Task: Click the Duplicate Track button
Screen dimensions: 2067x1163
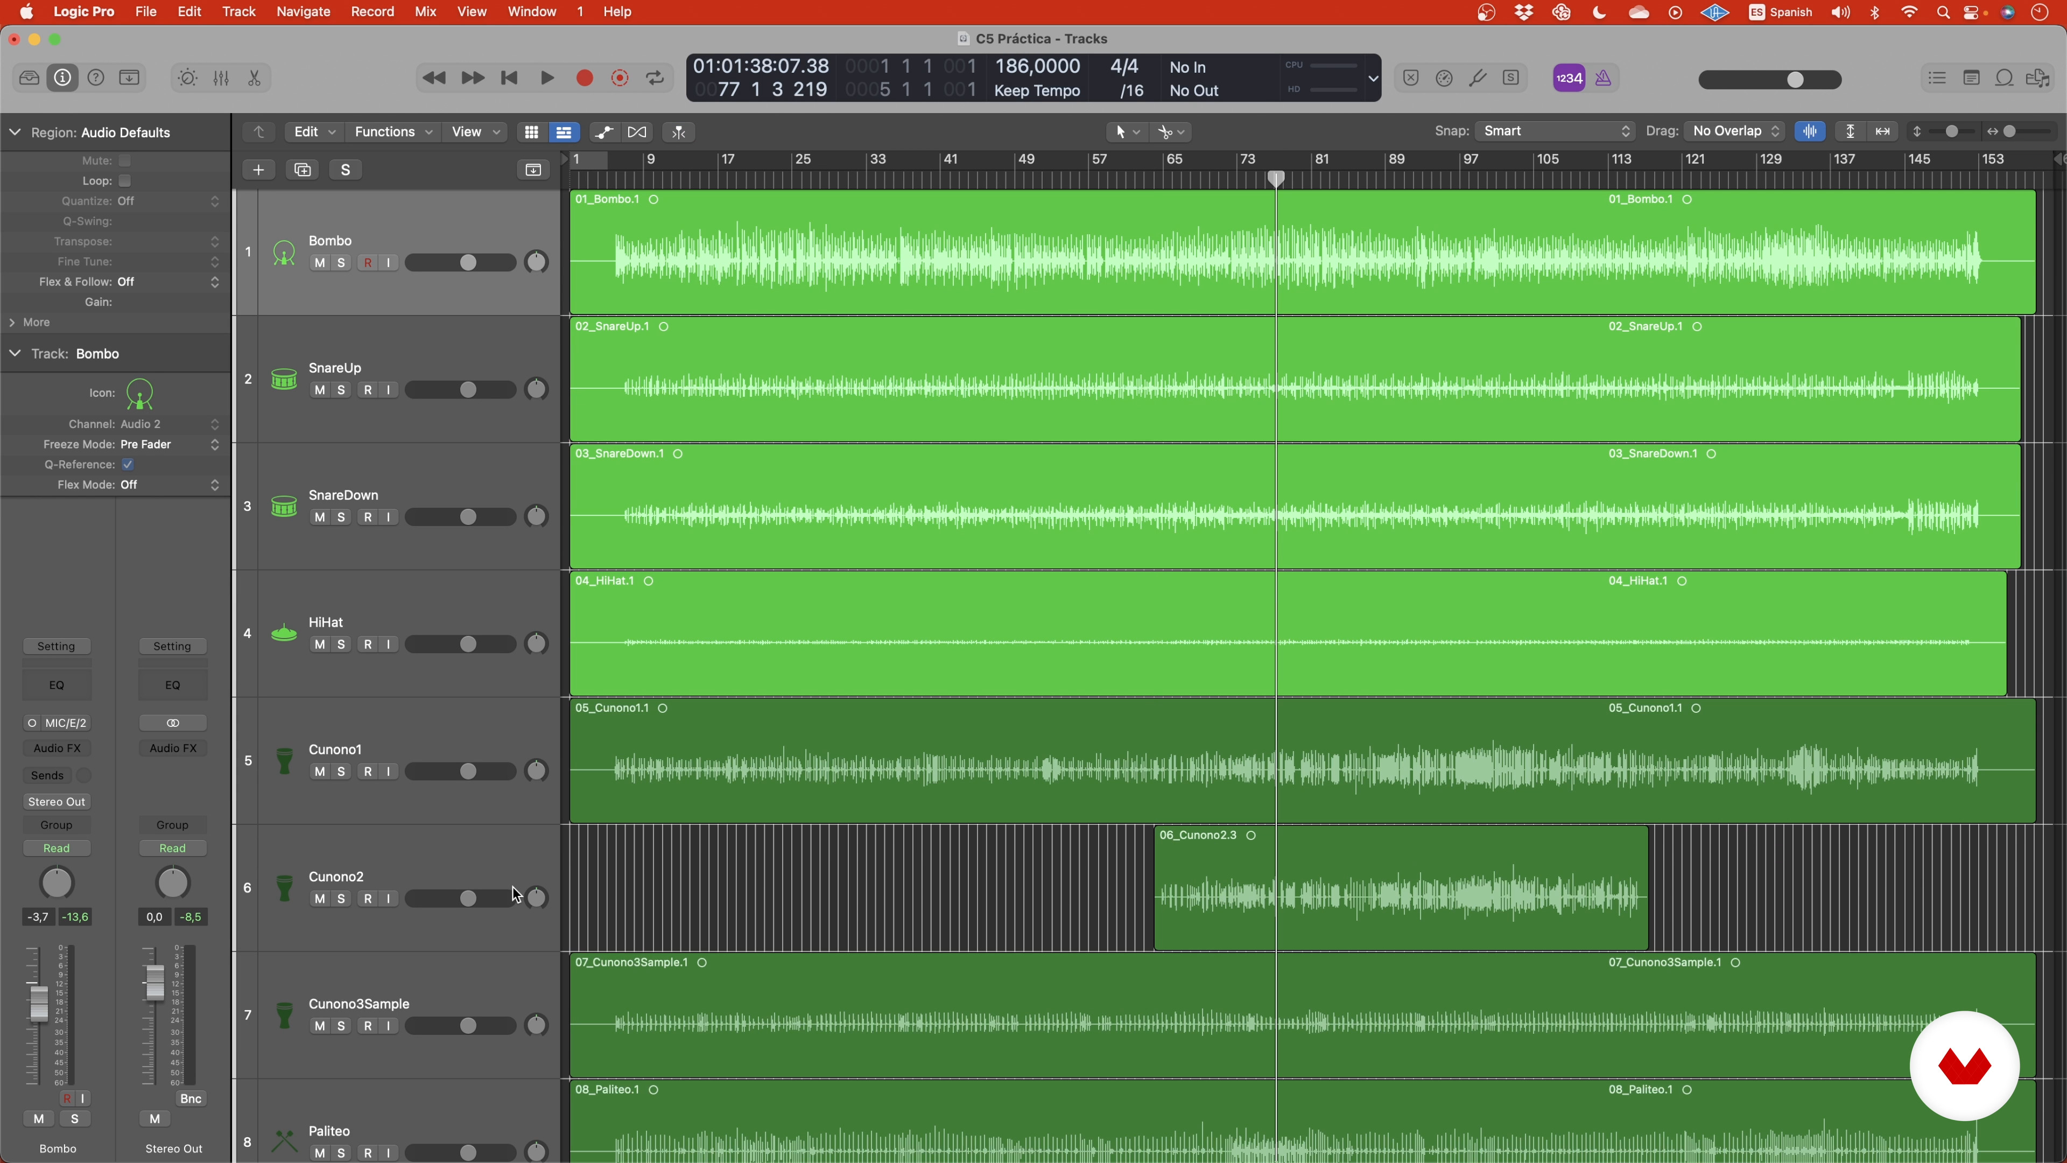Action: tap(303, 170)
